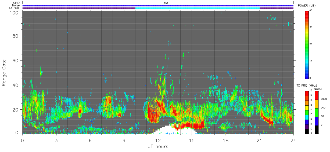Click the 100 tick on the Range Gate axis

pos(14,12)
